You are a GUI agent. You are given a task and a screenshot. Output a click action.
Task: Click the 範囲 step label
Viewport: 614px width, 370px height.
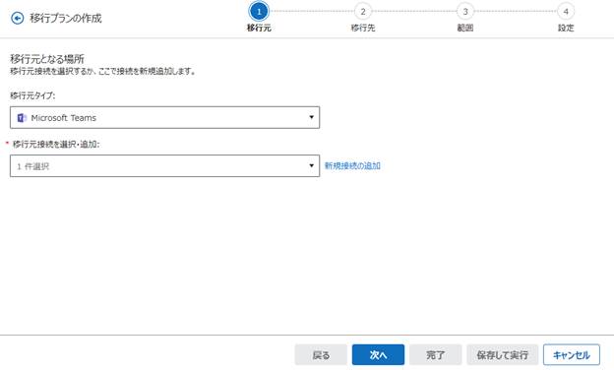(465, 28)
